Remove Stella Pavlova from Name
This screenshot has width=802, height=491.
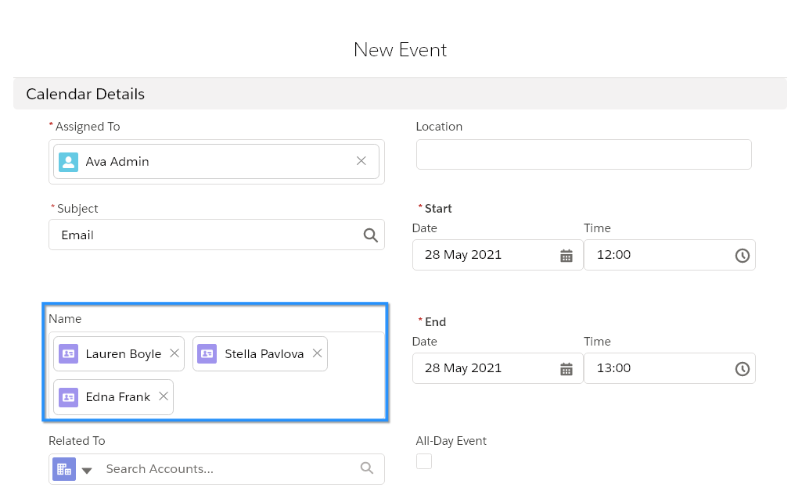(x=317, y=353)
